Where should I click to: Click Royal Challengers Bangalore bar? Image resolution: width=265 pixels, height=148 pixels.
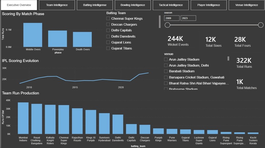pos(37,119)
